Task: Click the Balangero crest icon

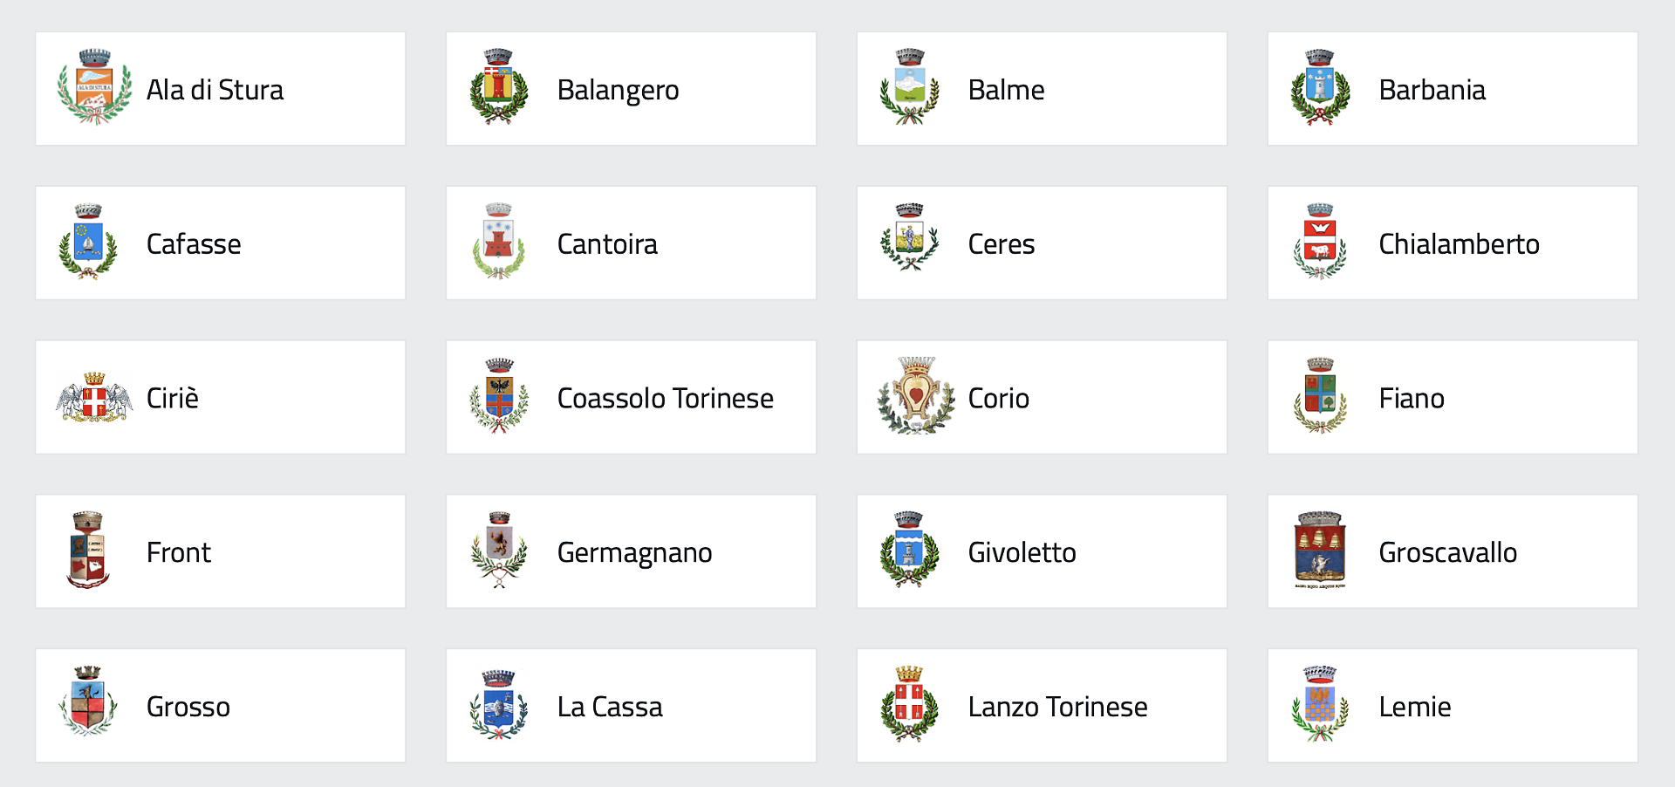Action: pyautogui.click(x=498, y=88)
